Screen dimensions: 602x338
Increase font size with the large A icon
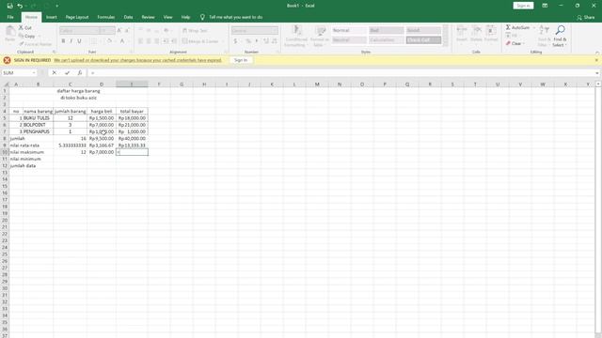point(119,30)
